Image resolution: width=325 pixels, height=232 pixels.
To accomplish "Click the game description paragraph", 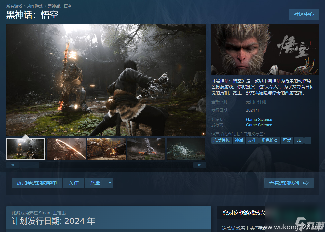I will click(x=263, y=87).
